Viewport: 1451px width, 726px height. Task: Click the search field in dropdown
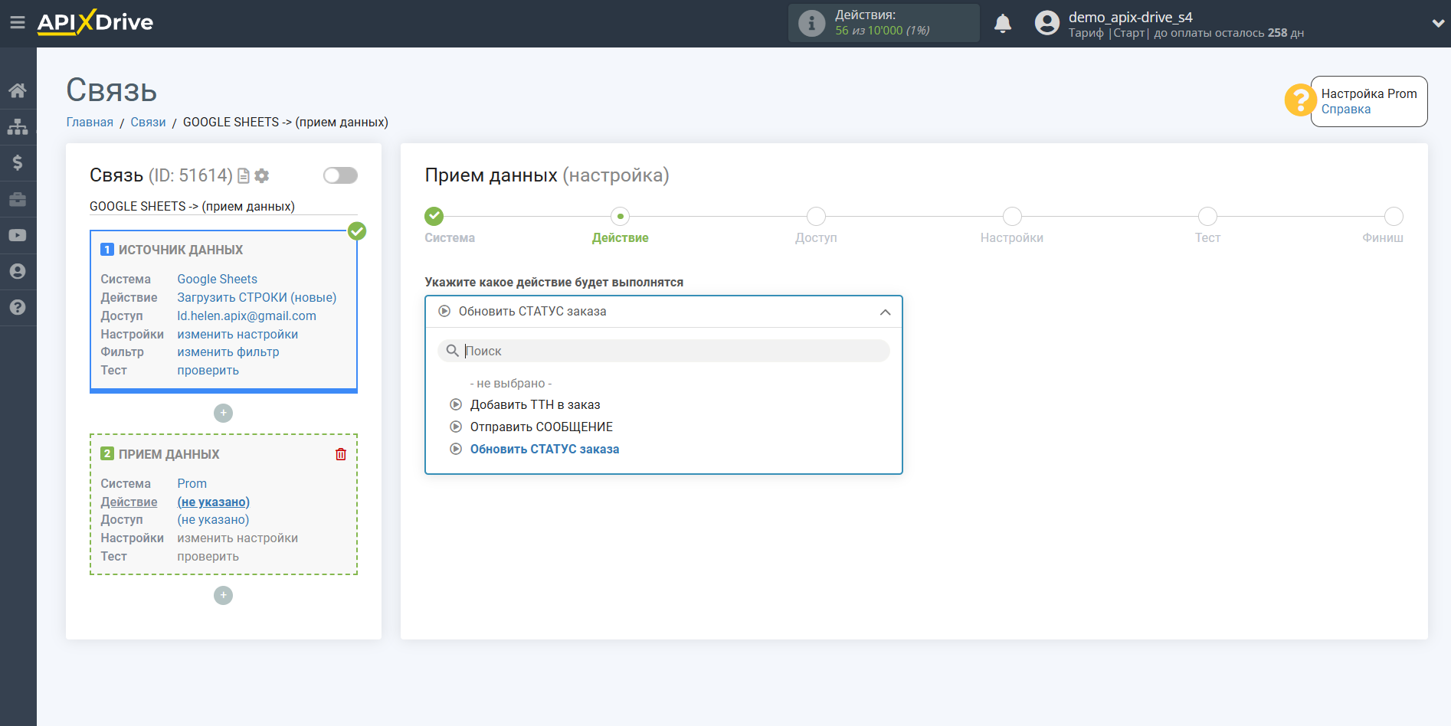point(663,351)
